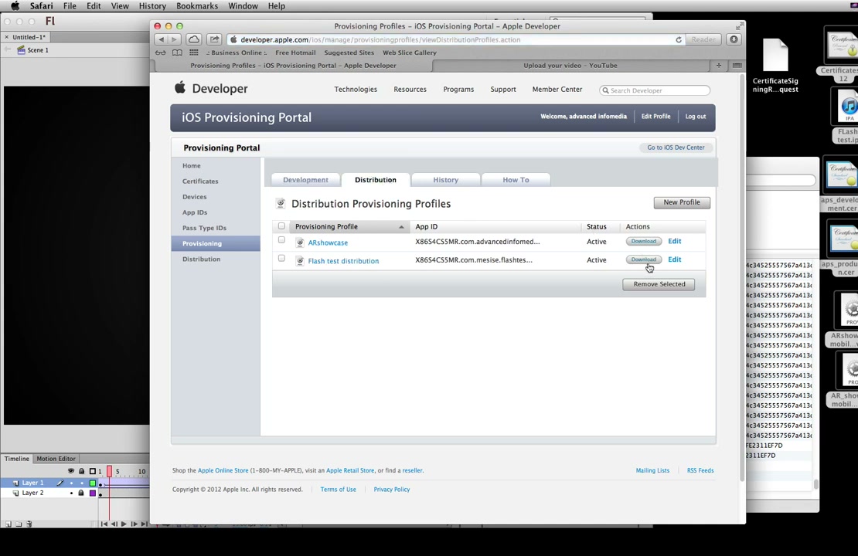
Task: Open Top Sites grid icon
Action: 194,53
